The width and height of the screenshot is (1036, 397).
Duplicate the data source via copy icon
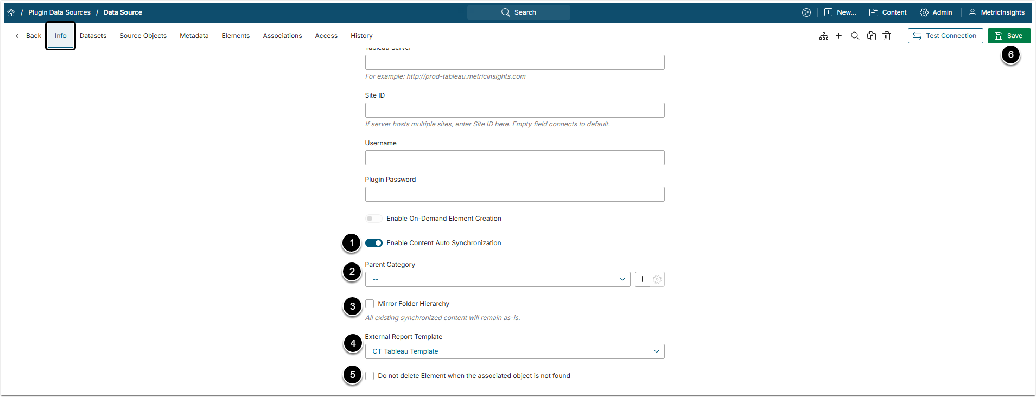[x=872, y=36]
